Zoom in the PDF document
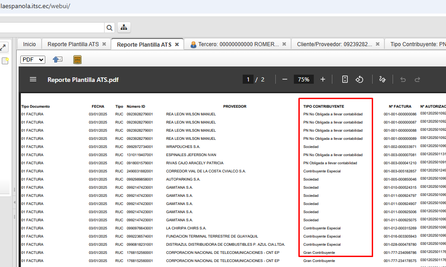 pos(323,79)
